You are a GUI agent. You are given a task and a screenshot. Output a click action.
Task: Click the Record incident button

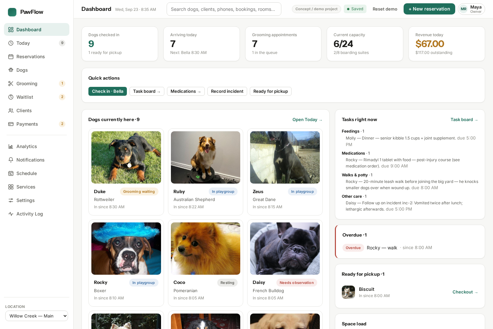227,91
